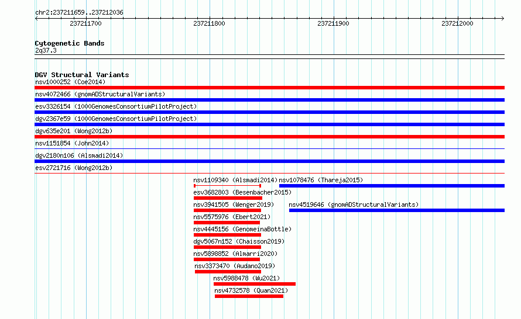Click ruler position label 237211800
This screenshot has width=521, height=319.
(209, 23)
